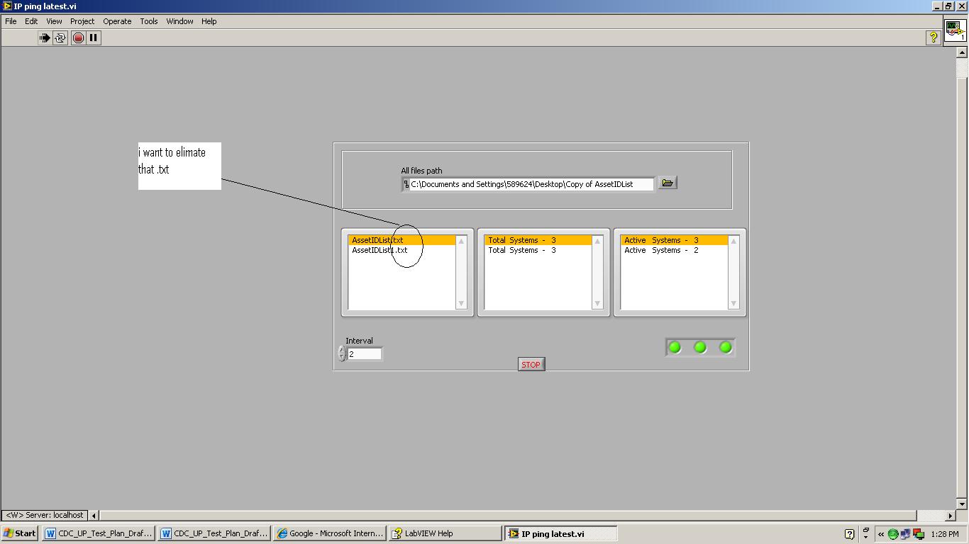Image resolution: width=969 pixels, height=544 pixels.
Task: Click IP ping latest.vi taskbar item
Action: tap(561, 533)
